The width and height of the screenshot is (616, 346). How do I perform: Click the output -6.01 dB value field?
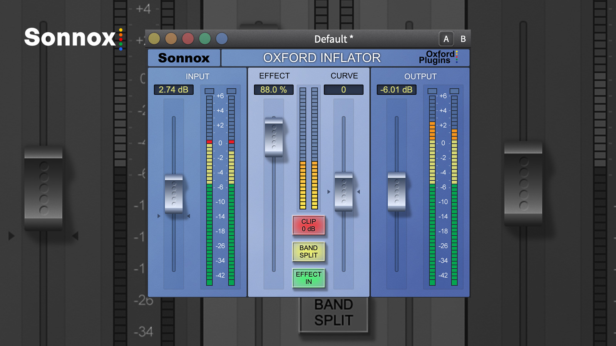coord(397,90)
